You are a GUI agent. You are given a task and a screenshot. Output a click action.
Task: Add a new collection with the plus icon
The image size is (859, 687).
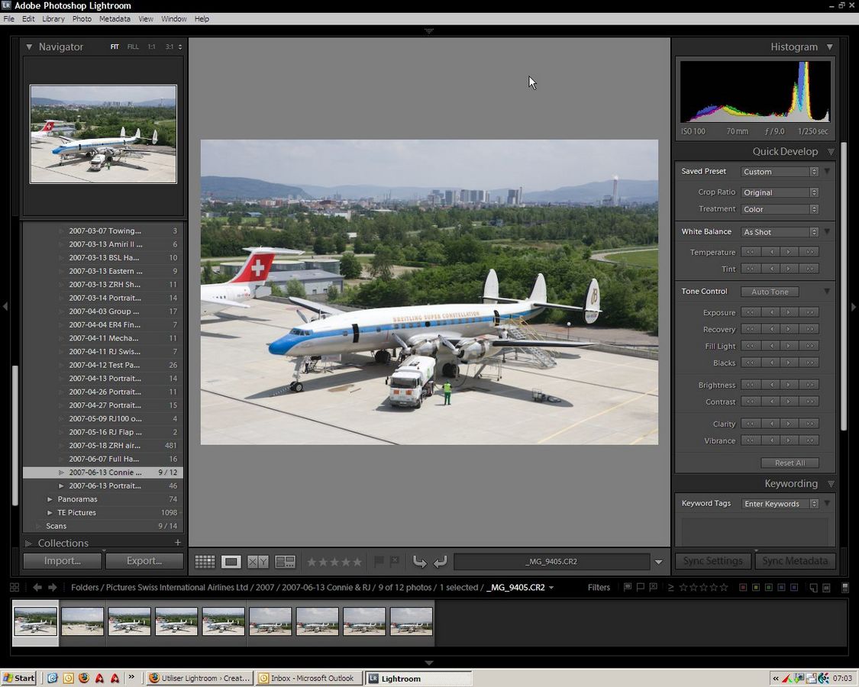(177, 543)
